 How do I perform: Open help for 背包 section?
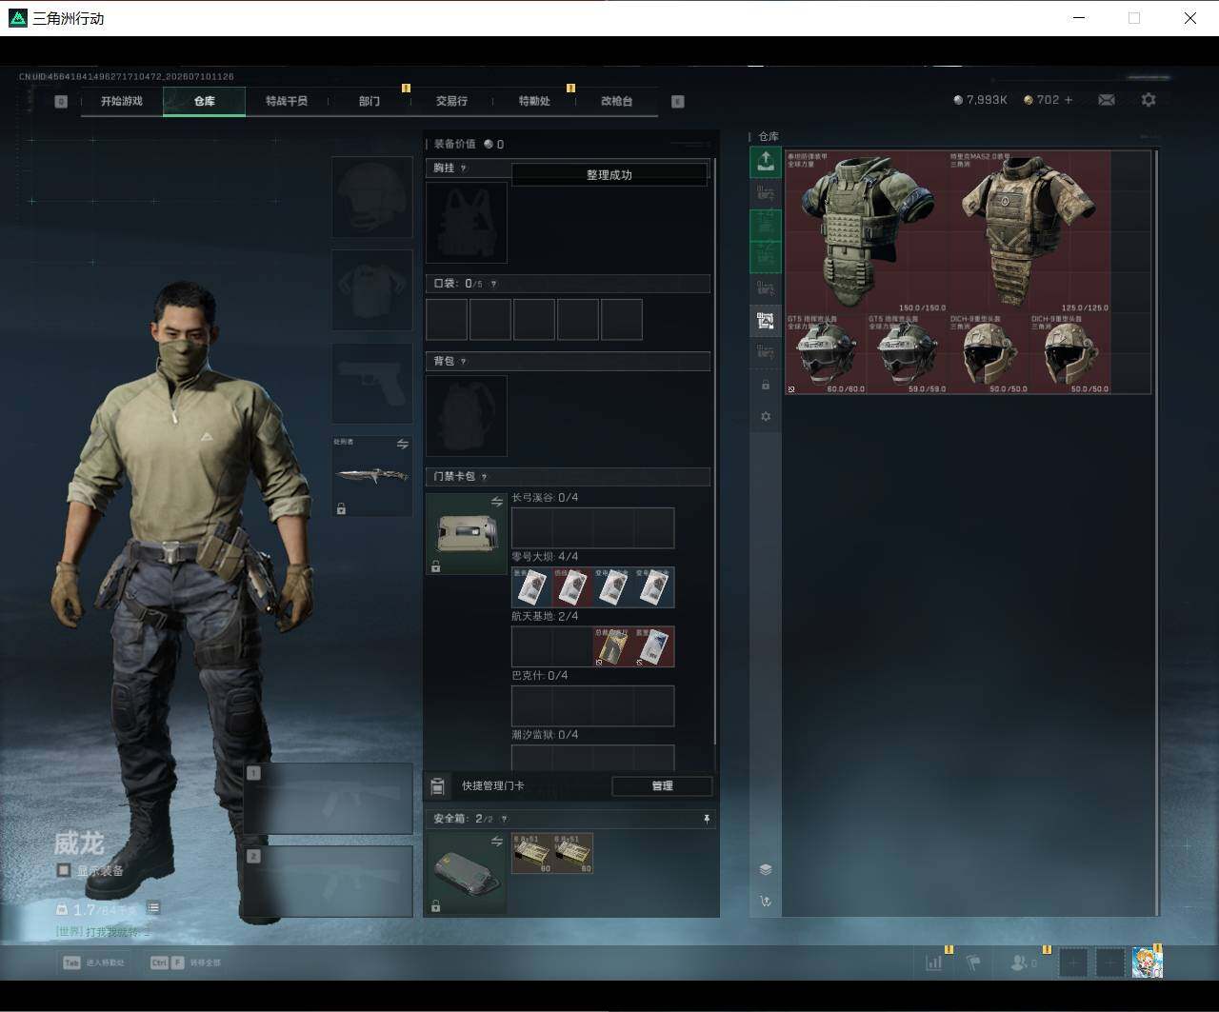[x=464, y=362]
